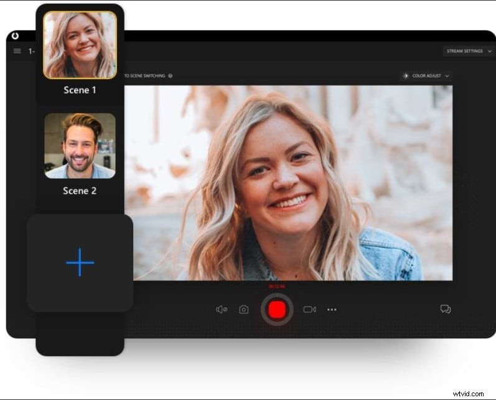The width and height of the screenshot is (496, 400).
Task: Select the Scene 1 thumbnail
Action: click(80, 45)
